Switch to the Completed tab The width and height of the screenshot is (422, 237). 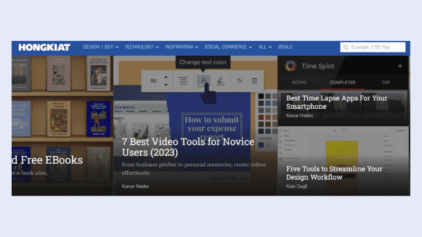click(x=342, y=82)
